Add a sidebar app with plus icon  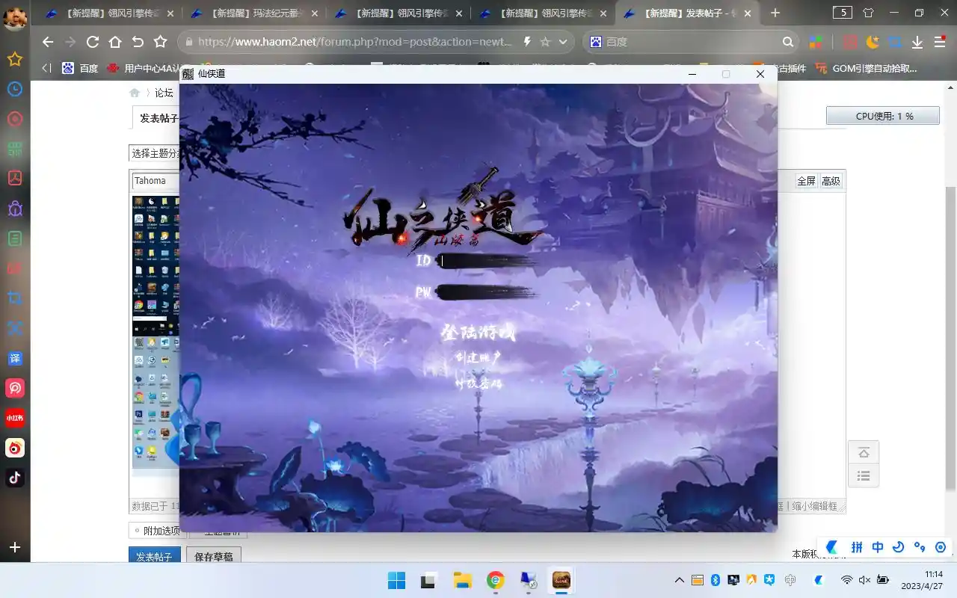[15, 547]
